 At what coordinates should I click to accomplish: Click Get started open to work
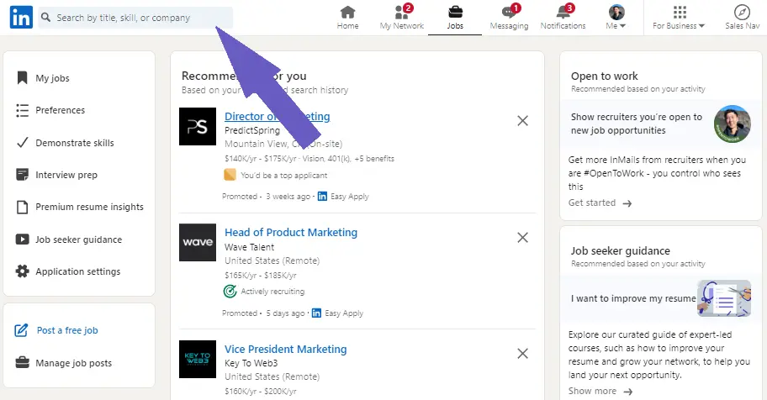[600, 203]
